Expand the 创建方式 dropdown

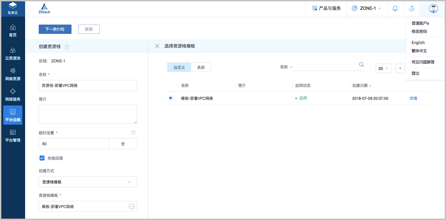click(x=87, y=182)
